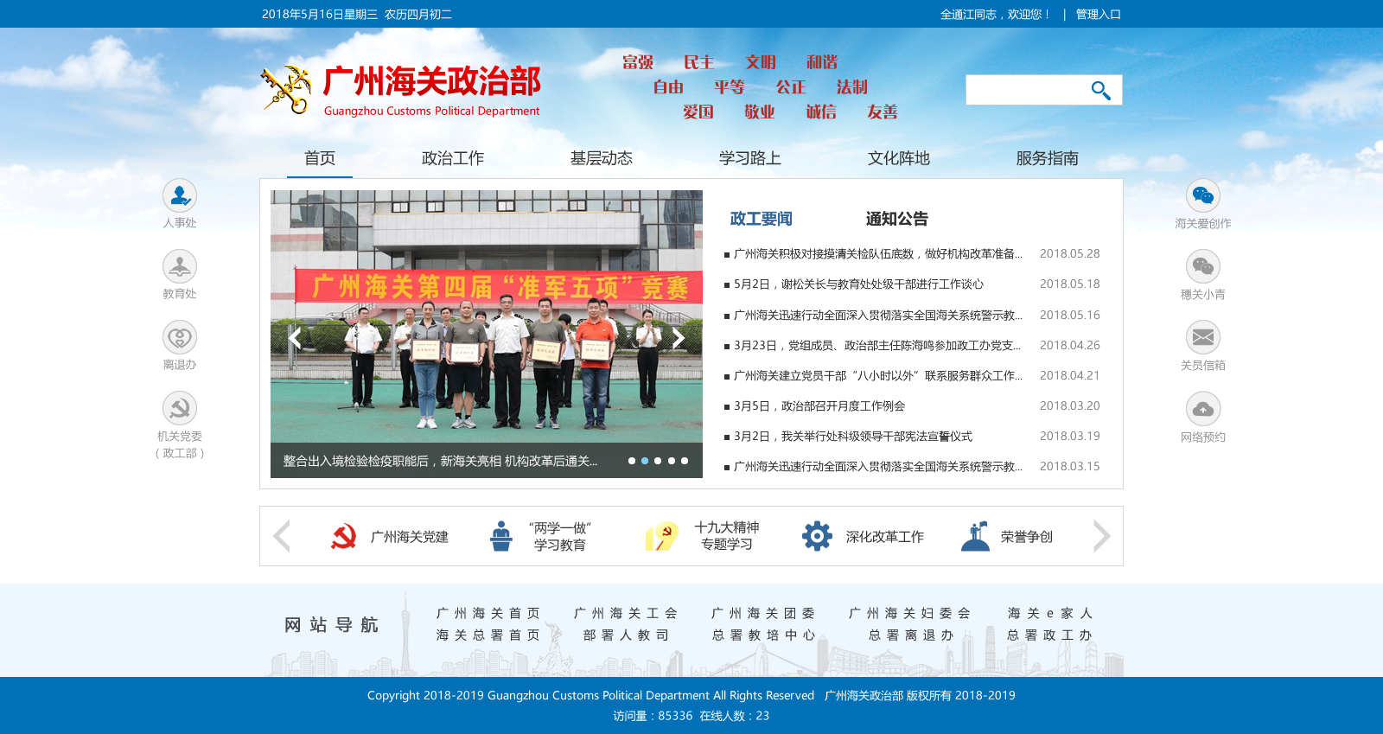Open the 关员信箱 envelope icon
Image resolution: width=1383 pixels, height=734 pixels.
(1202, 338)
